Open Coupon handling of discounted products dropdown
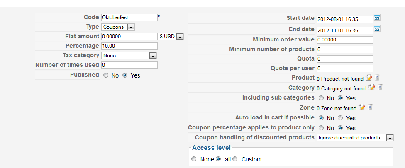Screen dimensions: 405x168 [355, 138]
